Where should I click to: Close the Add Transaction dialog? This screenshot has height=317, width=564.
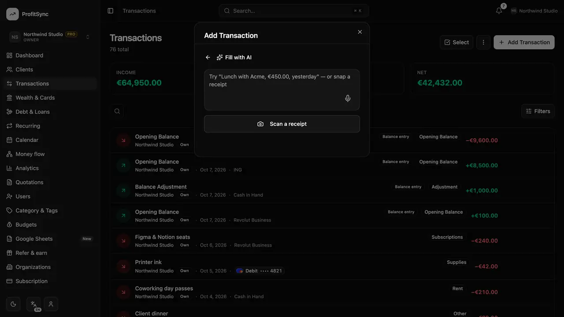click(360, 32)
